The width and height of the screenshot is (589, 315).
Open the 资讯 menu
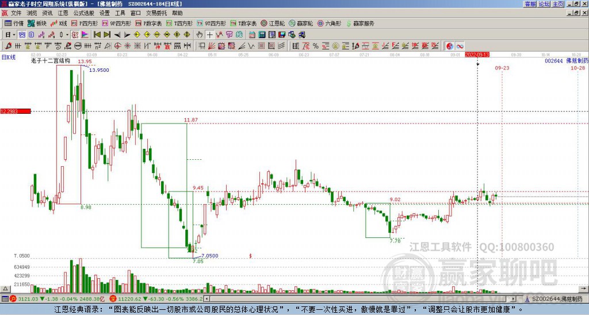pos(47,13)
